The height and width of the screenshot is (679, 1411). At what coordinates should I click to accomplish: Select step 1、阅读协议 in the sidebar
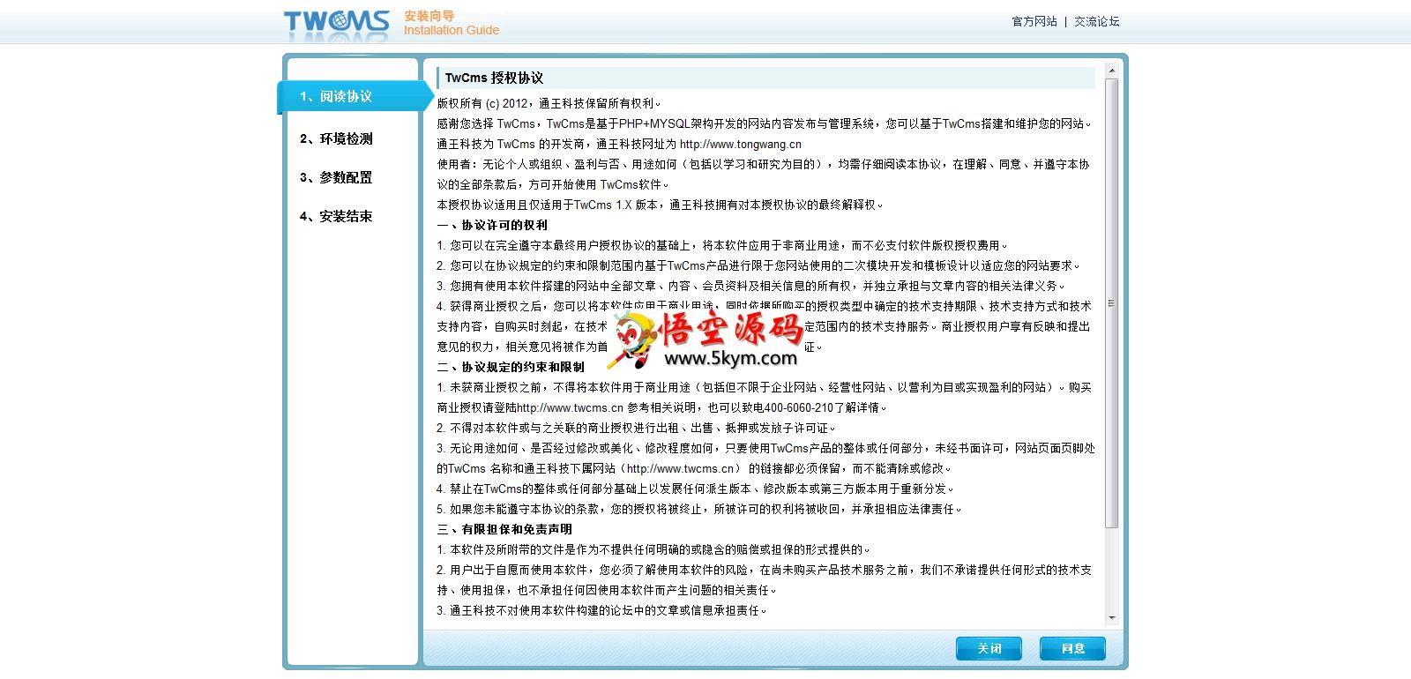pyautogui.click(x=355, y=96)
